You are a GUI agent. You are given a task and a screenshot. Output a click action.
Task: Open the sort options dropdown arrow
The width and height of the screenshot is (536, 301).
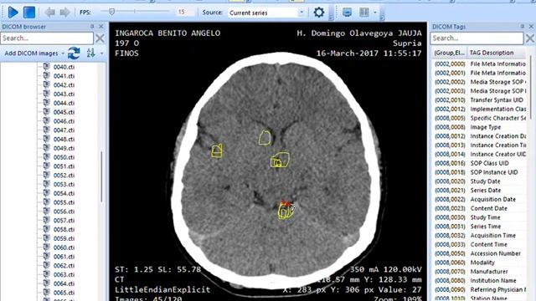(x=102, y=54)
